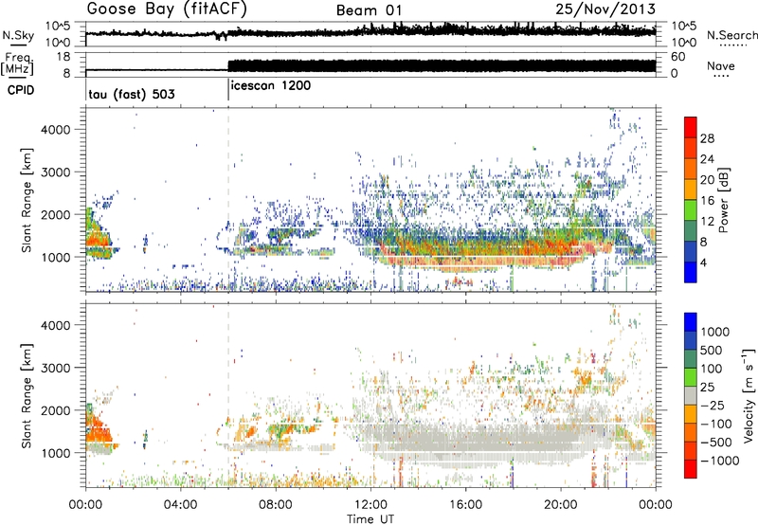
Task: Click the "Velocity [m s⁻¹]" colorbar title
Action: tap(749, 395)
